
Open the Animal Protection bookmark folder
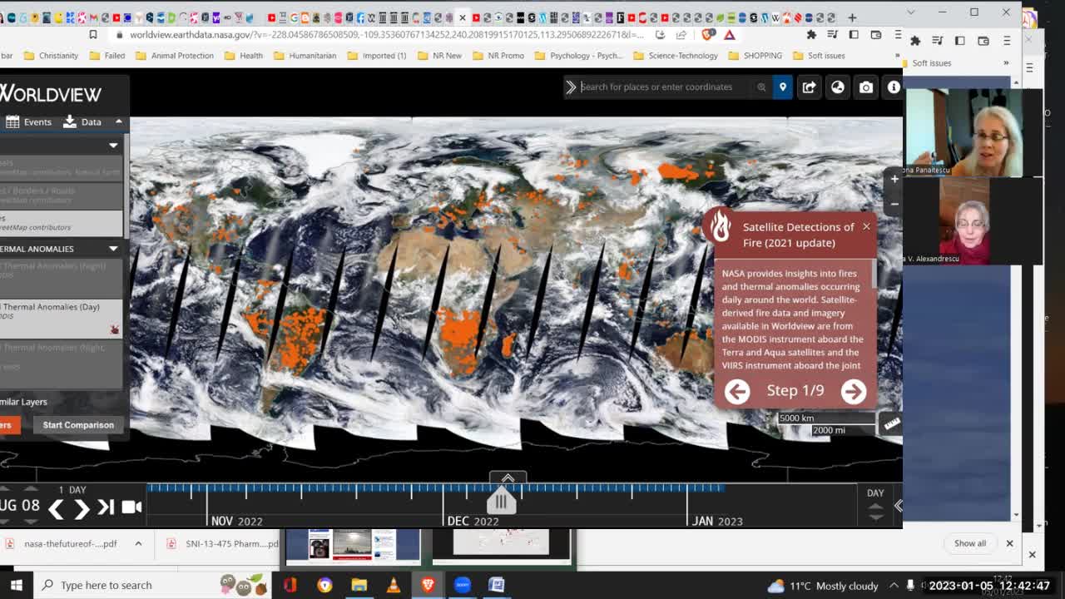pyautogui.click(x=174, y=56)
